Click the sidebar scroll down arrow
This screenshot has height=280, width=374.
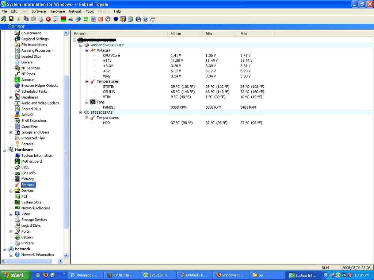(66, 256)
